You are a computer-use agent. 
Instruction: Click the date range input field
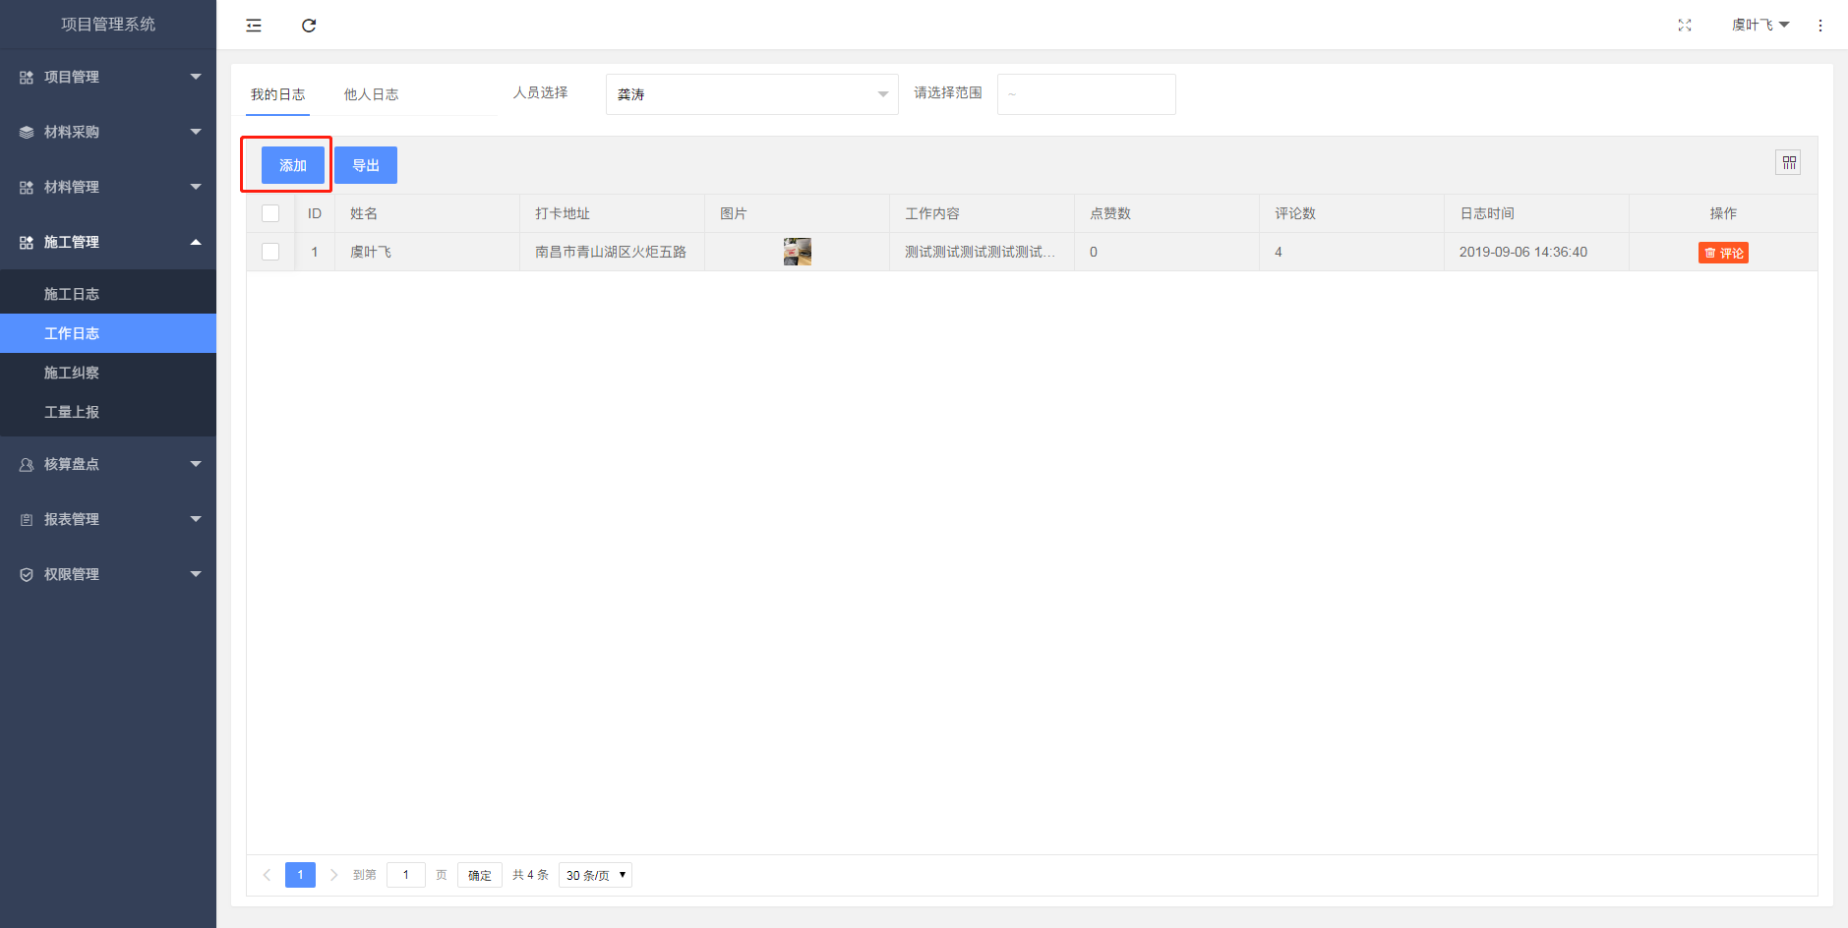click(1087, 94)
